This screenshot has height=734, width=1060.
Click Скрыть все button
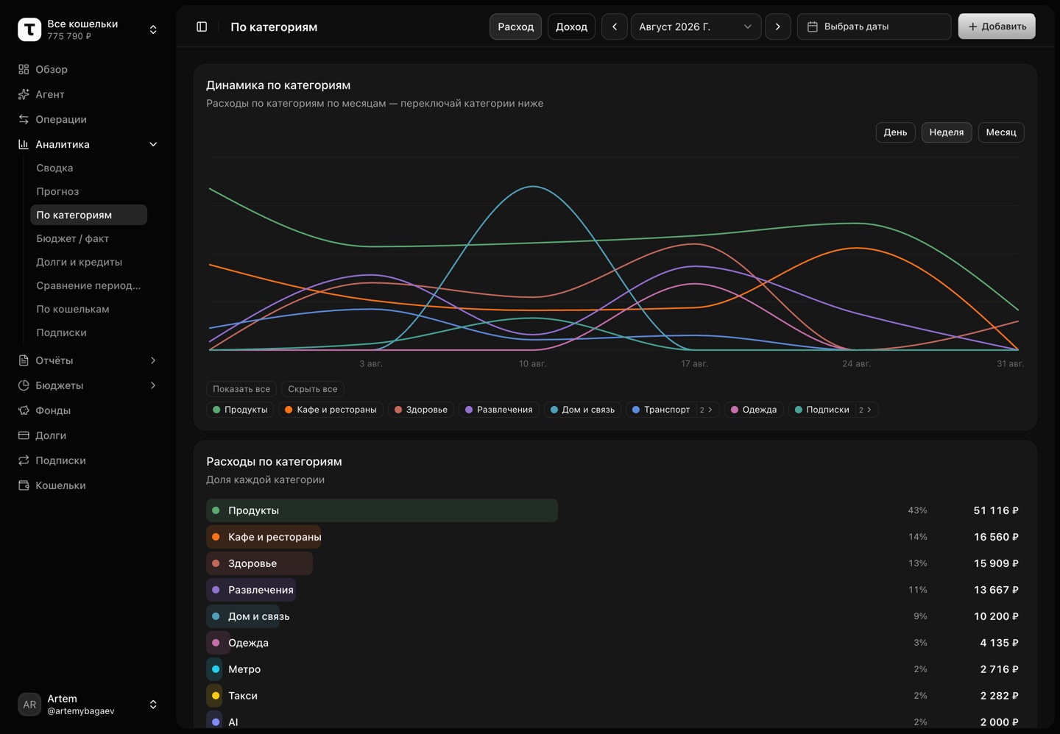(x=313, y=389)
